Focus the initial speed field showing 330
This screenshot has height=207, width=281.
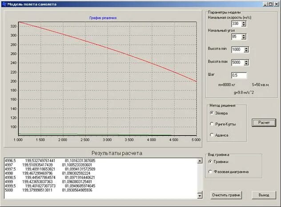pyautogui.click(x=237, y=24)
